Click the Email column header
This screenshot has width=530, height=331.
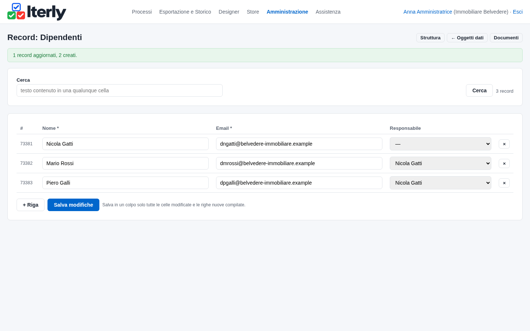point(224,128)
